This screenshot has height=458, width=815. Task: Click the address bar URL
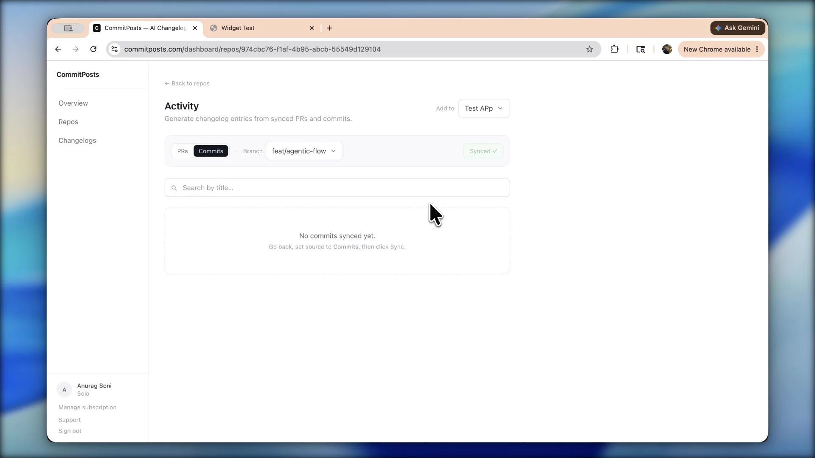[x=252, y=49]
